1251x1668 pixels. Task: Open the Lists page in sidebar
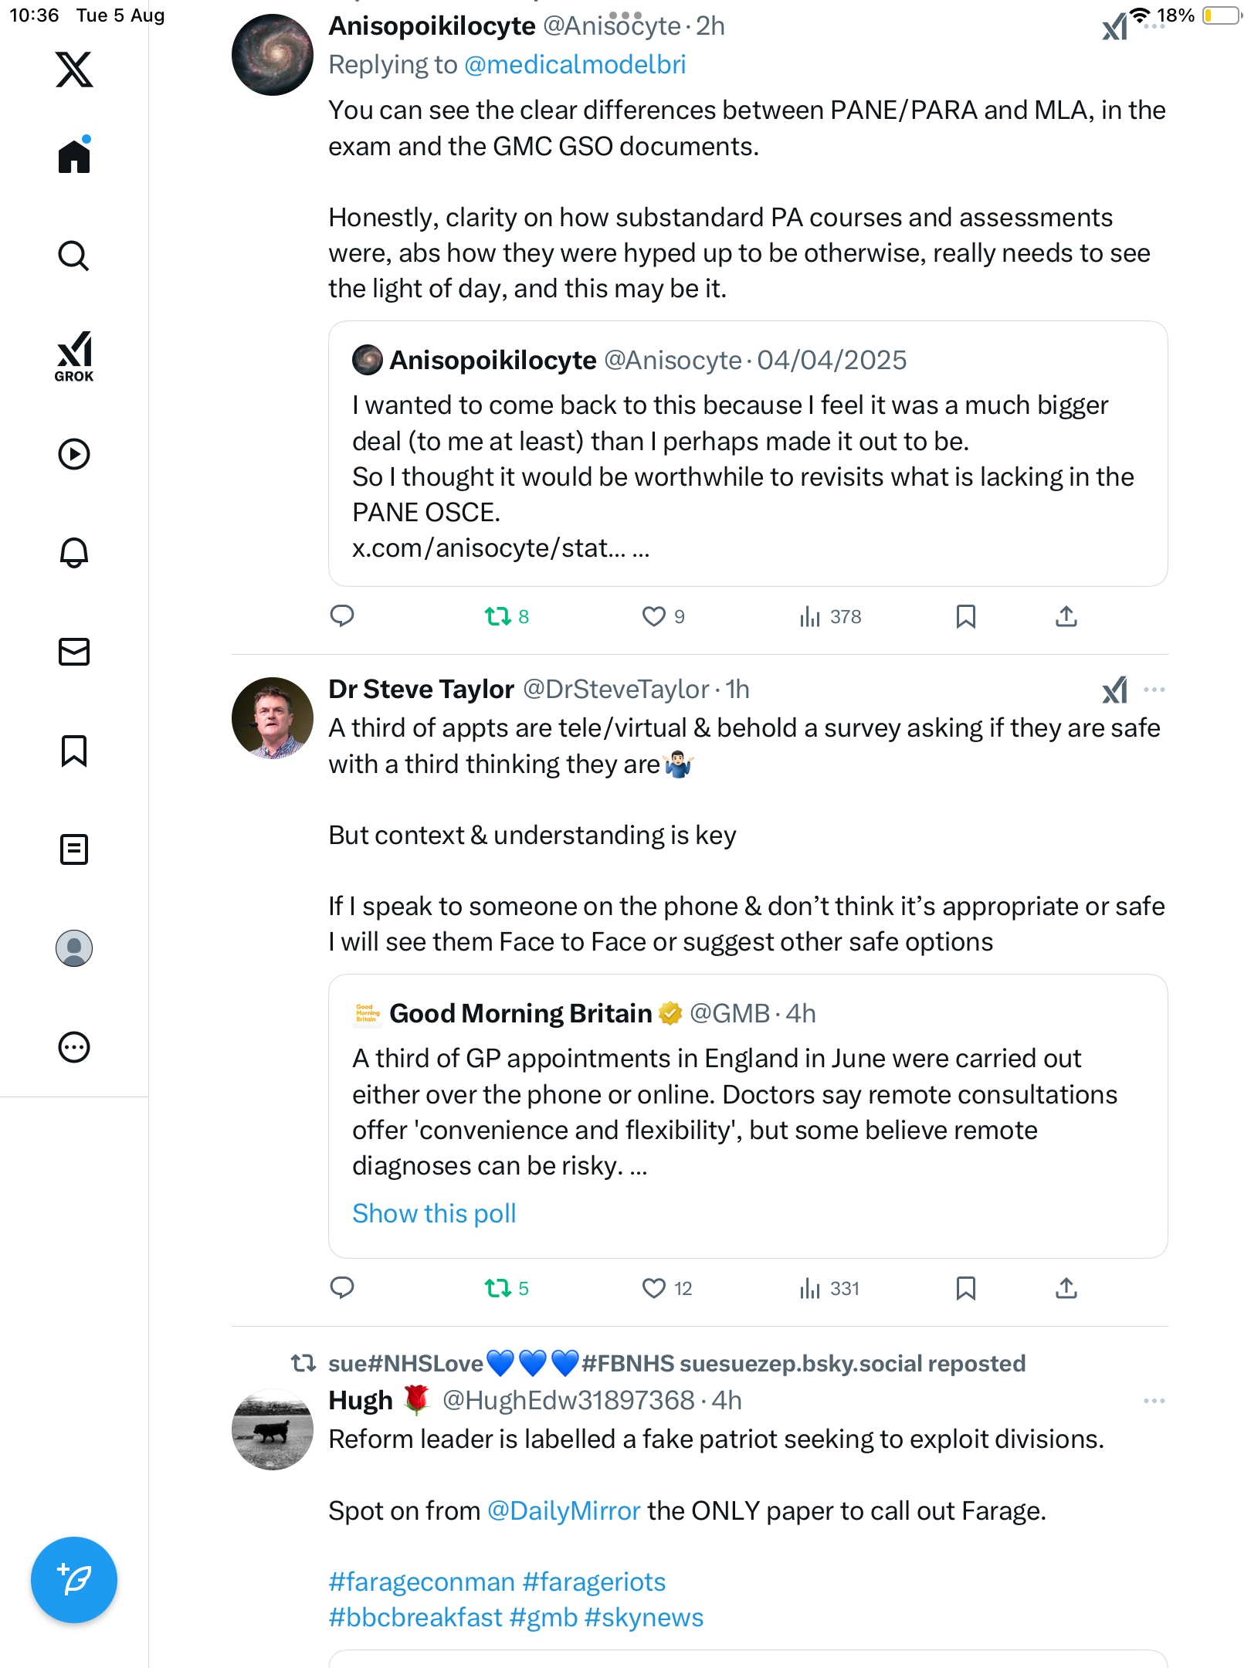click(x=74, y=849)
